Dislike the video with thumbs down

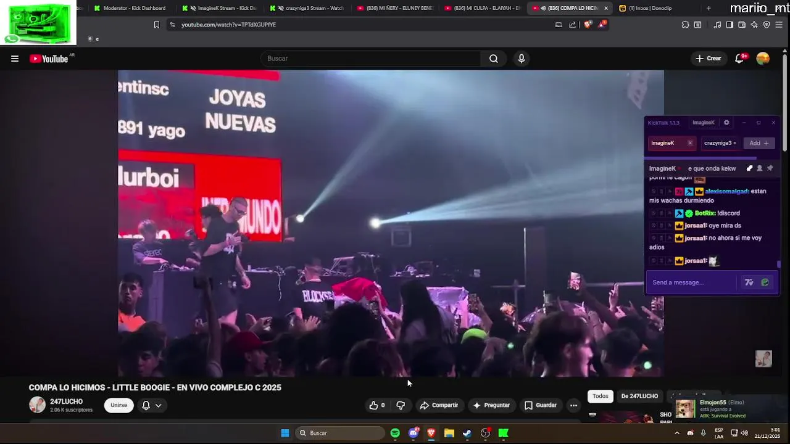point(401,405)
